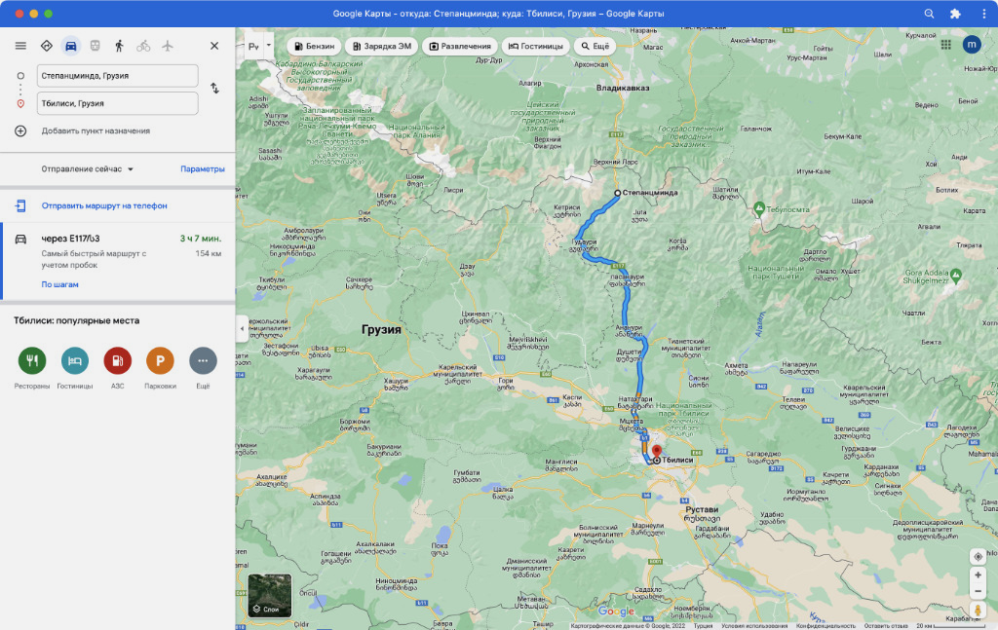Choose the walking travel mode icon

point(119,46)
